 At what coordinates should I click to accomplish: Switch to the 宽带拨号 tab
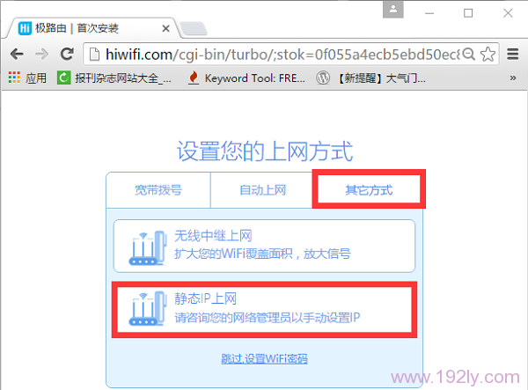pyautogui.click(x=158, y=189)
